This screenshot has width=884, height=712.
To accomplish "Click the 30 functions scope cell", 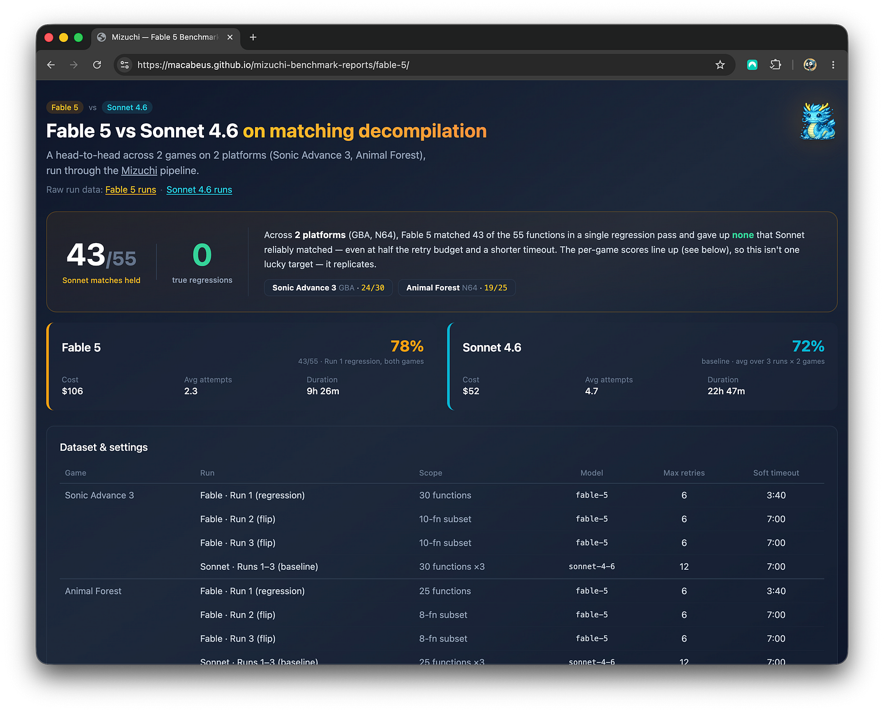I will click(445, 495).
